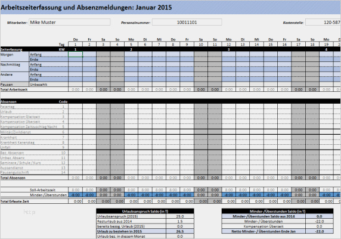
Task: Click the Unbezahlt label
Action: [x=39, y=85]
